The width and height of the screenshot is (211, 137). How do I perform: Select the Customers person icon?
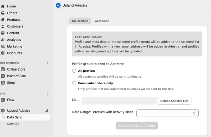pos(3,26)
